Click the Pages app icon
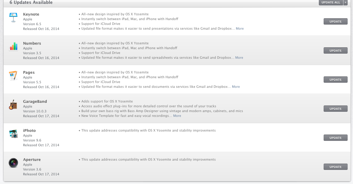 click(13, 76)
